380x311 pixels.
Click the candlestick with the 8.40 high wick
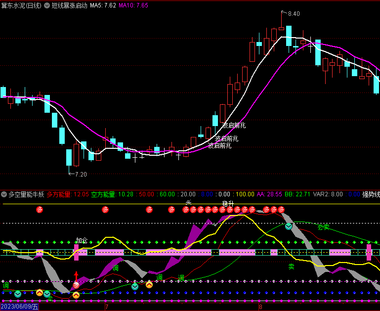pyautogui.click(x=281, y=29)
